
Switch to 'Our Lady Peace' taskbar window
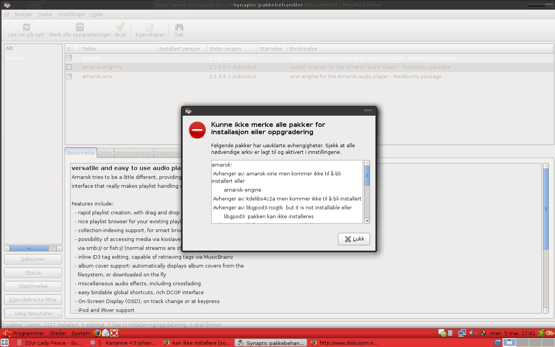[x=50, y=343]
